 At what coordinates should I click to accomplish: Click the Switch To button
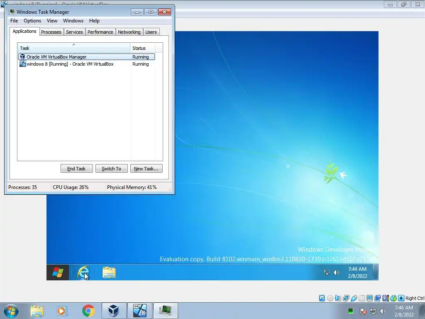click(111, 169)
